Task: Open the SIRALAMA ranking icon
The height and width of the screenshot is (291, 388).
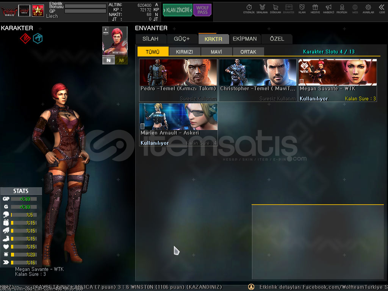Action: click(262, 9)
